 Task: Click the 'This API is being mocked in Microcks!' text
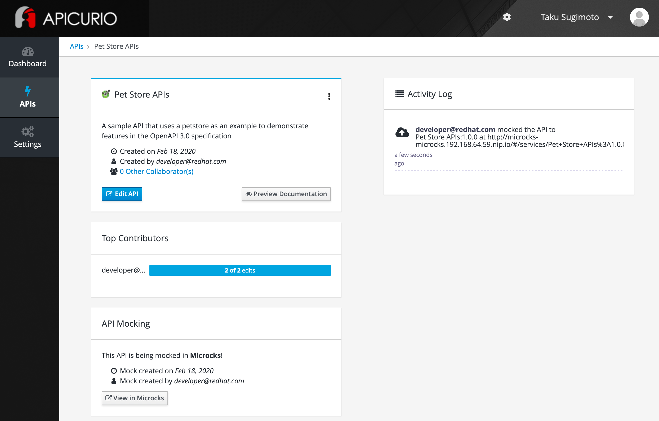162,355
